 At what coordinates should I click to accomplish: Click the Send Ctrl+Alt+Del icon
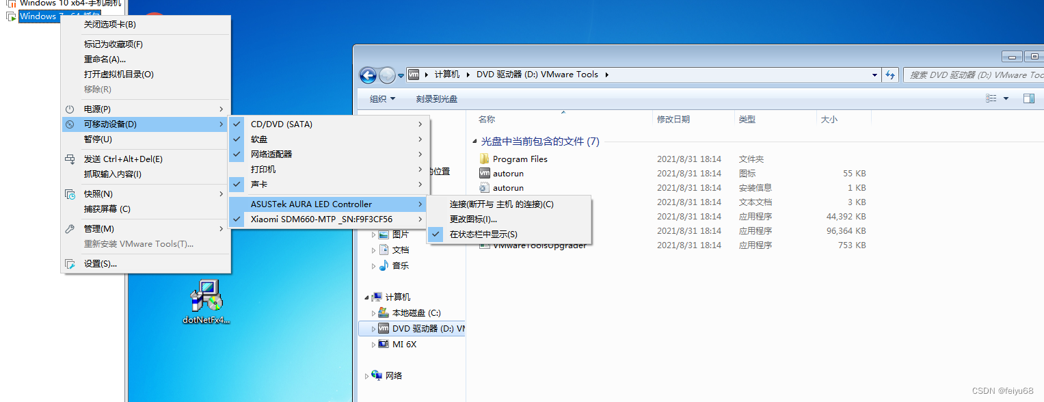tap(70, 158)
